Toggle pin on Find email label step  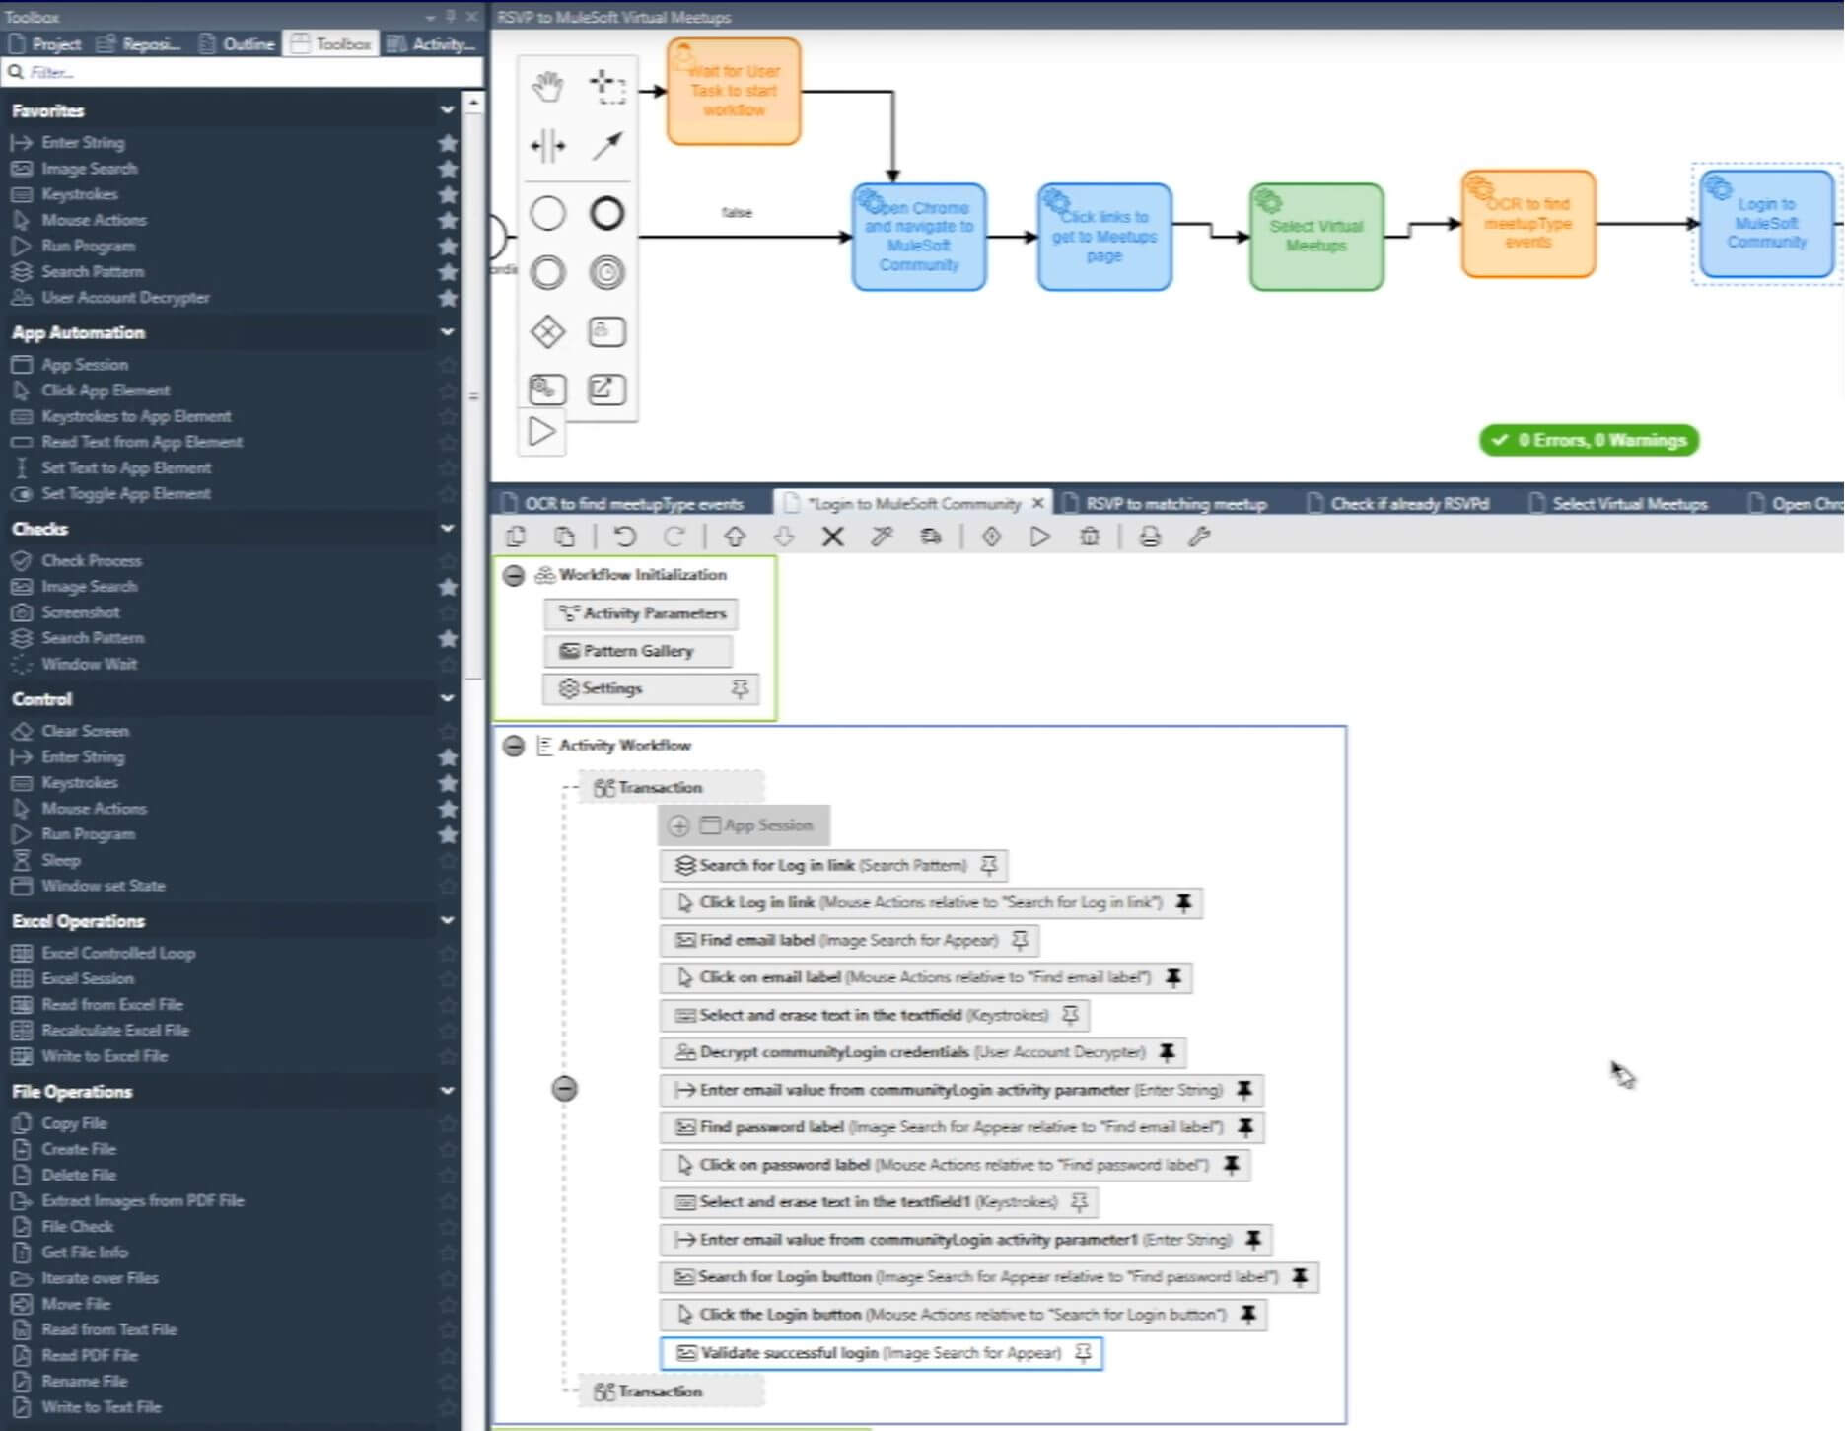click(x=1021, y=940)
